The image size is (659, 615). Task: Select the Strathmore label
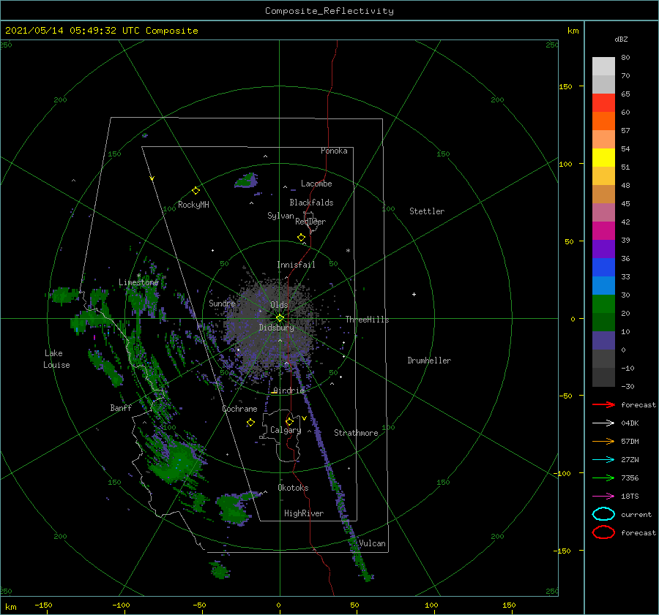point(356,433)
